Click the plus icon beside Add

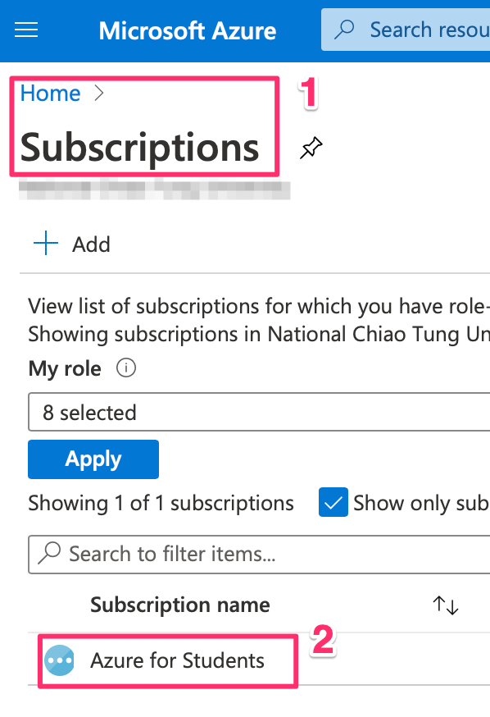pos(46,244)
